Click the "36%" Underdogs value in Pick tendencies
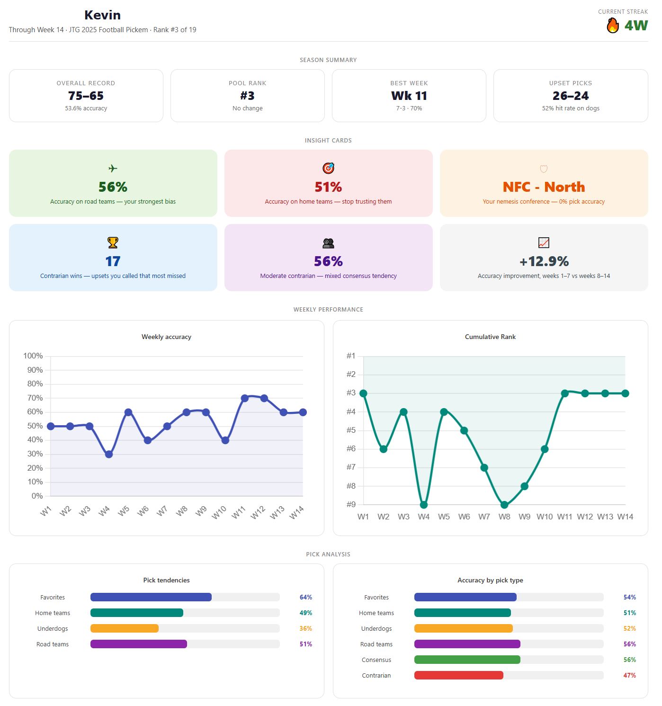Screen dimensions: 662x706 click(306, 629)
